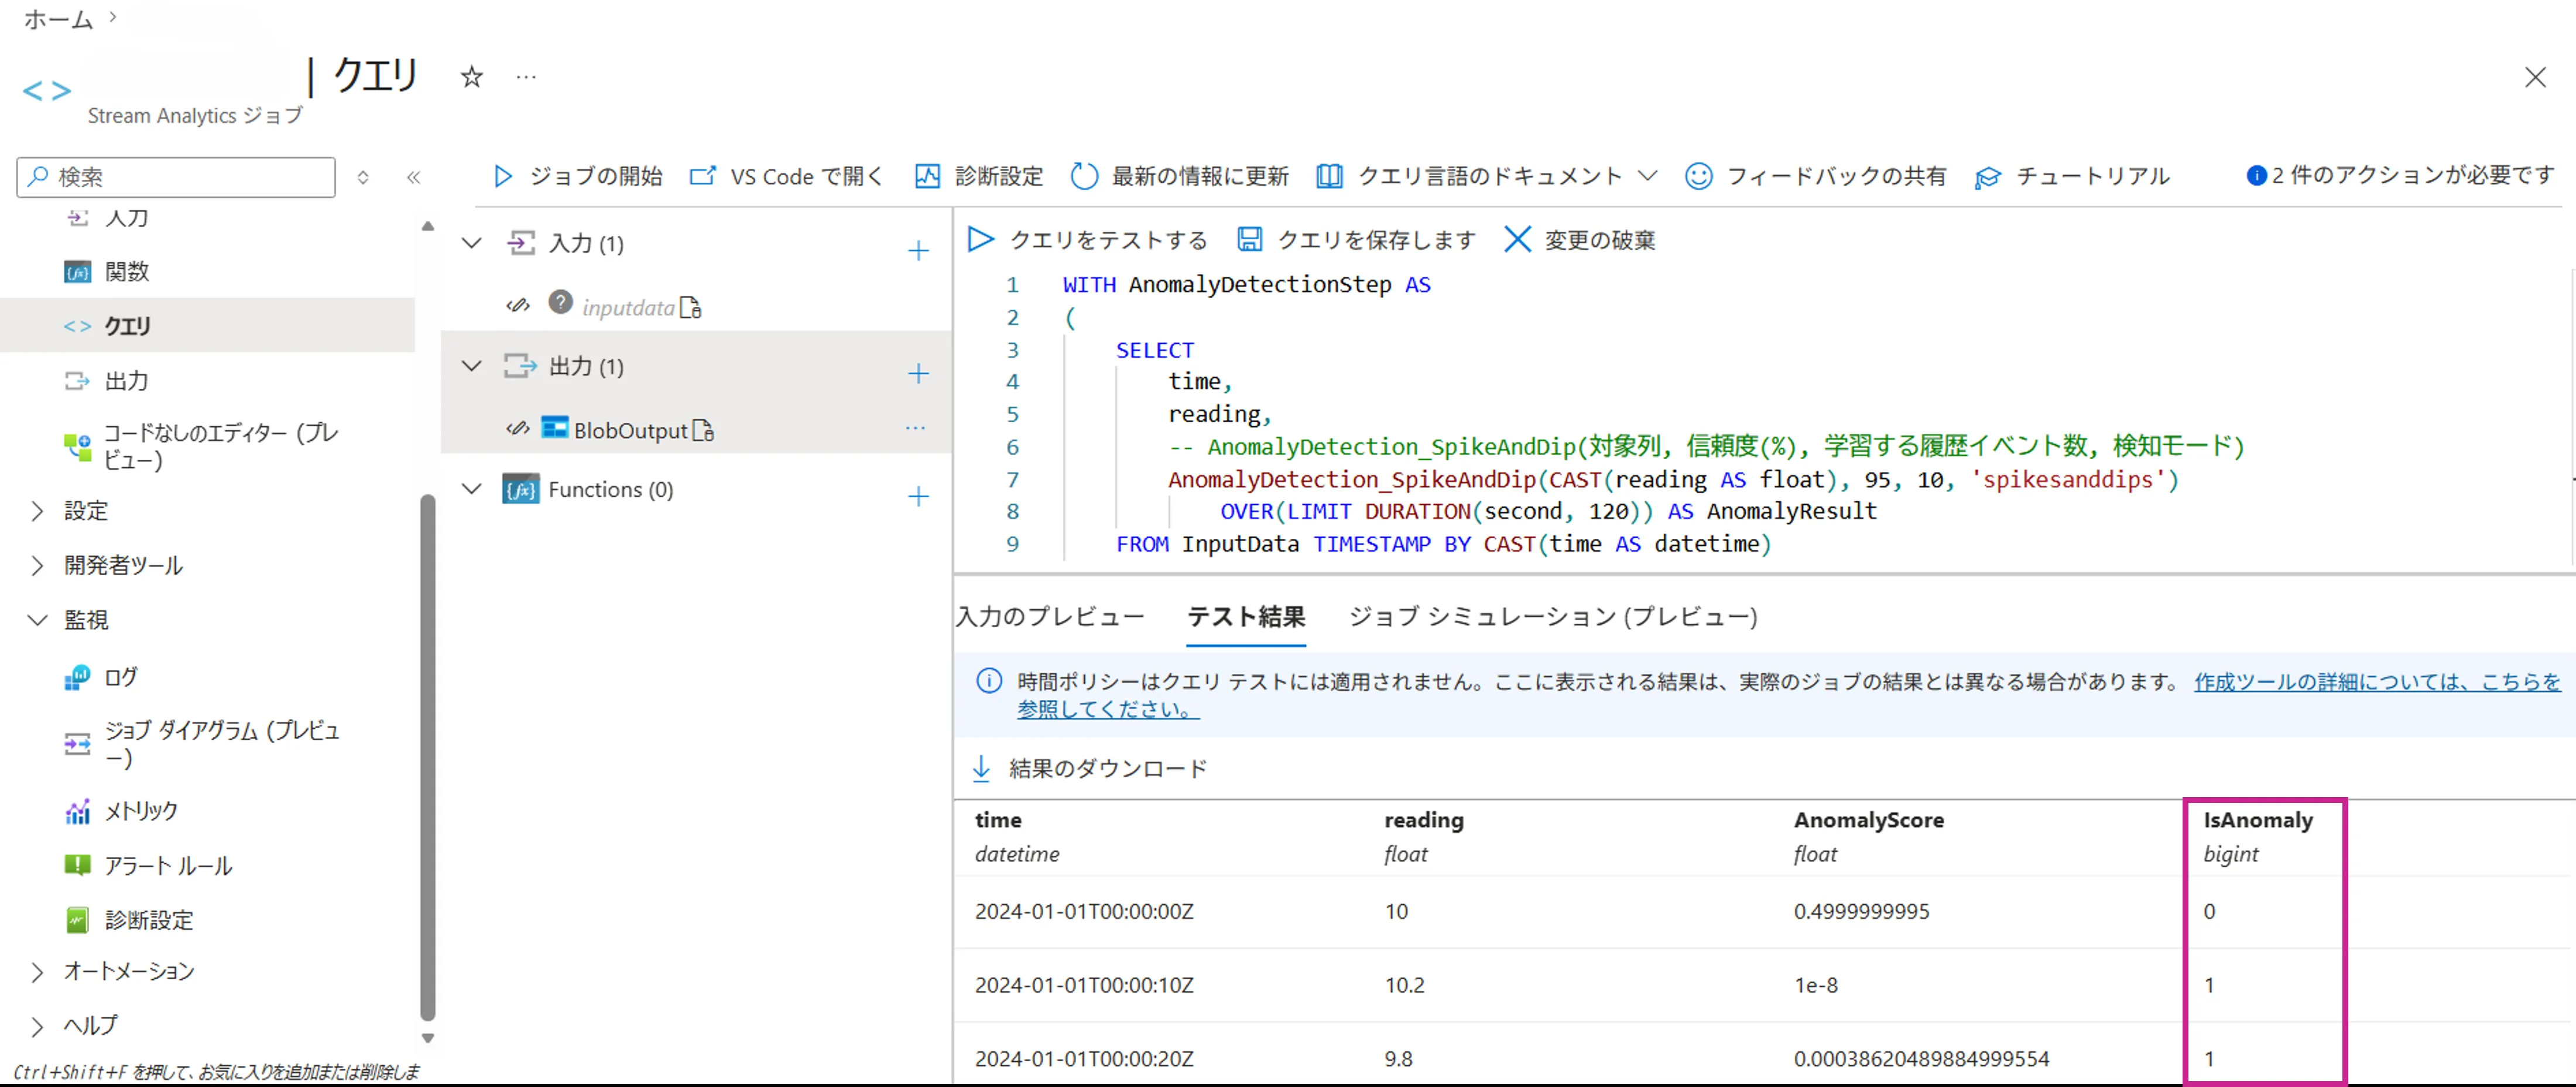Open 診断設定 in the top toolbar
Image resolution: width=2576 pixels, height=1087 pixels.
coord(979,177)
